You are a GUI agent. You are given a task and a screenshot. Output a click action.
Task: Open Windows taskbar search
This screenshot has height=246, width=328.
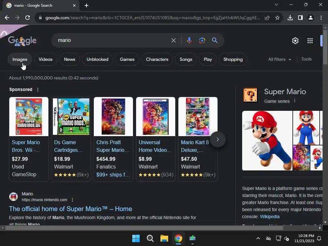point(150,238)
